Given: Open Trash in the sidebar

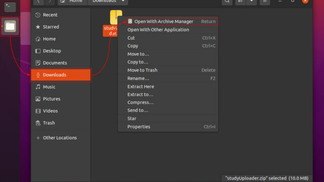Looking at the screenshot, I should point(61,123).
